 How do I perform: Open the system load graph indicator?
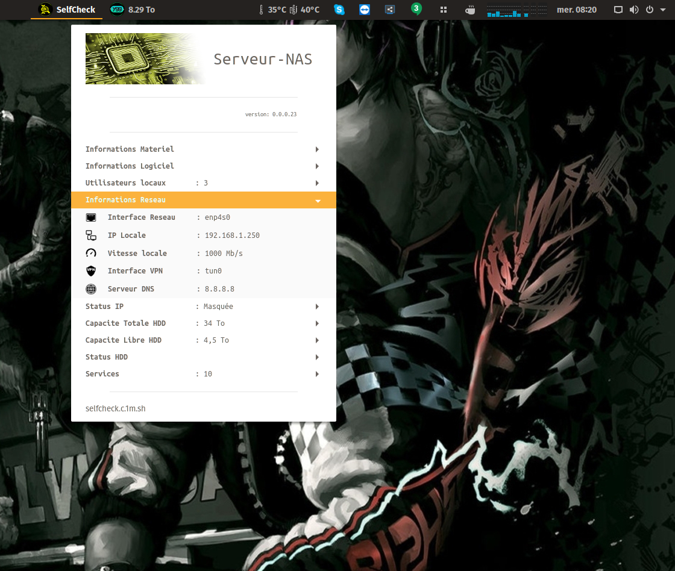(x=516, y=10)
